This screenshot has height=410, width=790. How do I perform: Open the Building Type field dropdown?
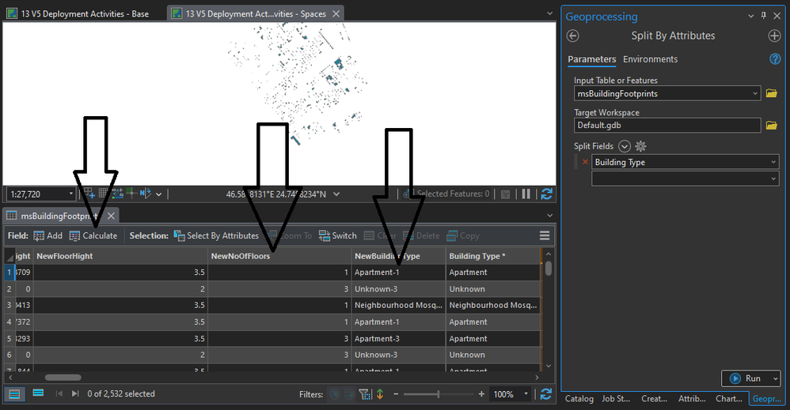773,162
